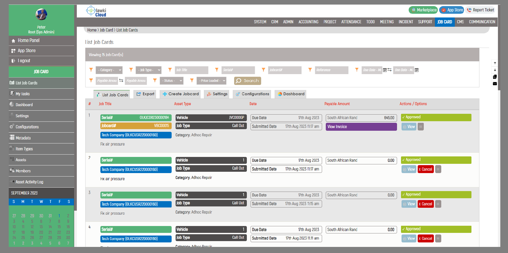Click the envelope mail icon

point(495,84)
